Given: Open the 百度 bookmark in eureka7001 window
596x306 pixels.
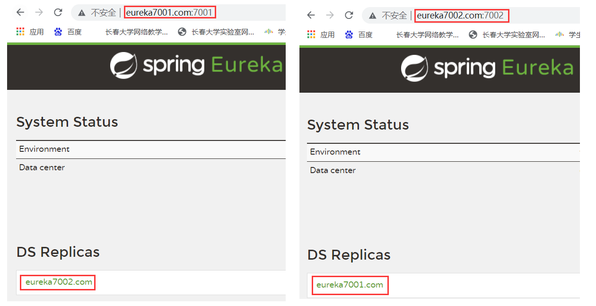Looking at the screenshot, I should click(x=68, y=32).
